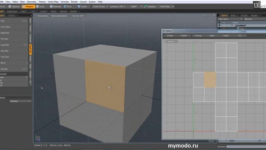Open the Vertex Map menu
This screenshot has height=150, width=266.
pyautogui.click(x=53, y=2)
